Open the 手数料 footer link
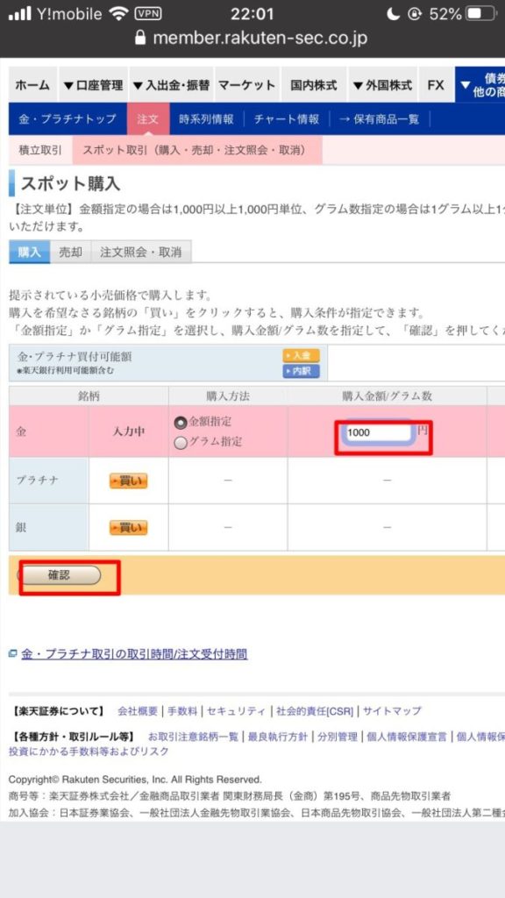Image resolution: width=505 pixels, height=898 pixels. tap(182, 711)
